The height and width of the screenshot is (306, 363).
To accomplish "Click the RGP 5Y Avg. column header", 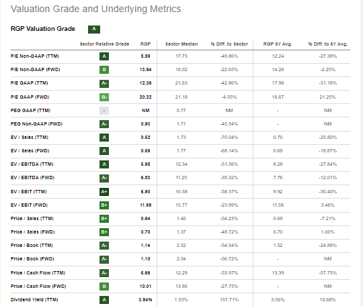I will [x=278, y=44].
